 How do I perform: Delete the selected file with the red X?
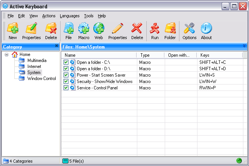[x=137, y=28]
